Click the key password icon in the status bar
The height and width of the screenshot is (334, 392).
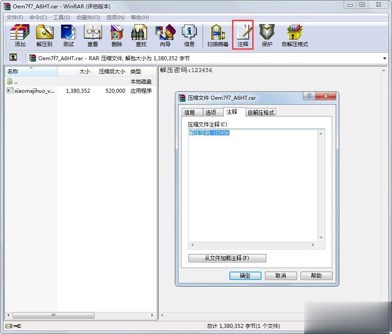[17, 326]
